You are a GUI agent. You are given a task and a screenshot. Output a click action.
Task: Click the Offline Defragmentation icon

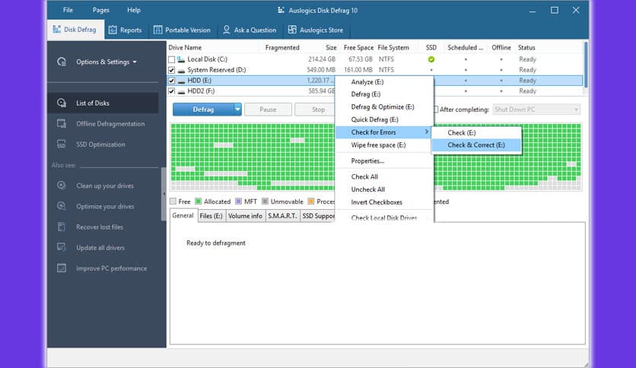[x=62, y=124]
